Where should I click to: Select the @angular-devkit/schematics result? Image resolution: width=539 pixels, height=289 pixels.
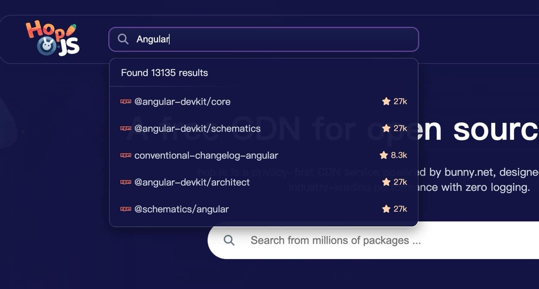(x=197, y=129)
